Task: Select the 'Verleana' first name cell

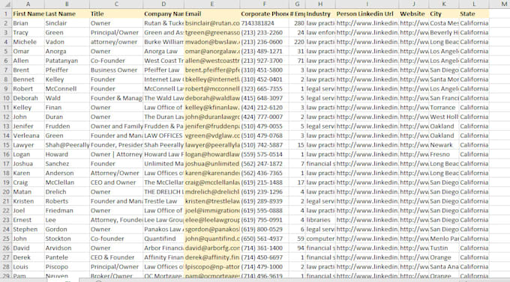Action: (28, 135)
